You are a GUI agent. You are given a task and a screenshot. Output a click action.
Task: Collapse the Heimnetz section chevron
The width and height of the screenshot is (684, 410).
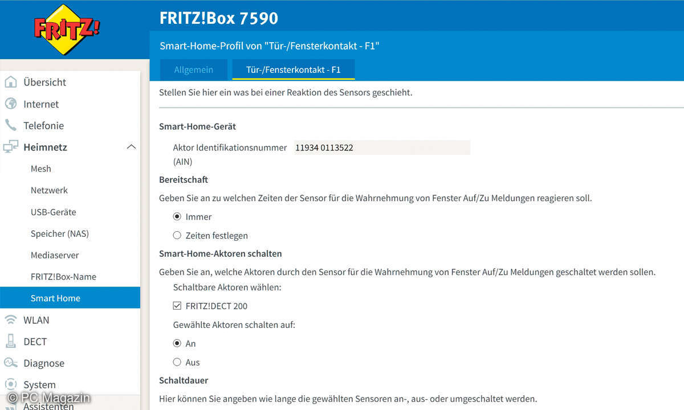(x=131, y=147)
